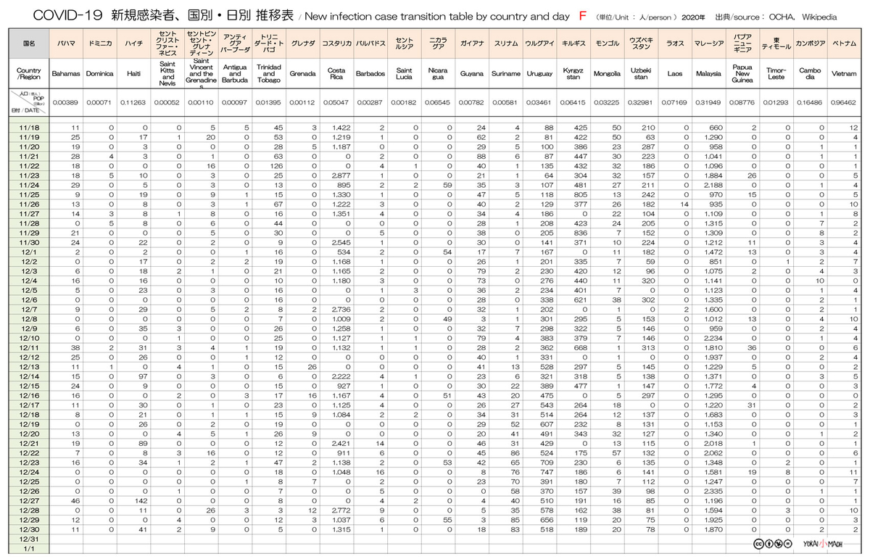Click population value 0.05047 for Costa Rica
This screenshot has width=870, height=559.
click(336, 103)
